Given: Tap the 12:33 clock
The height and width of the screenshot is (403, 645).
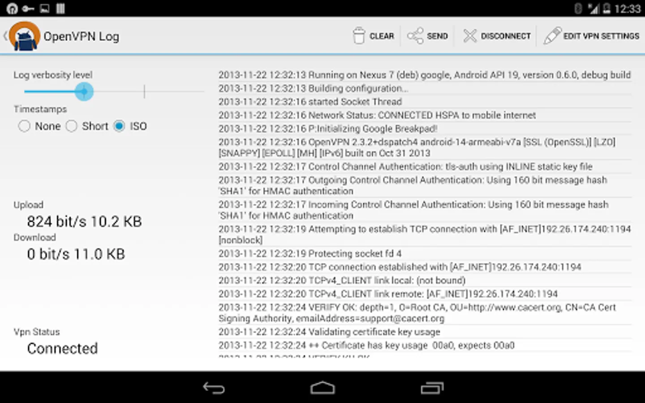Looking at the screenshot, I should click(x=628, y=9).
